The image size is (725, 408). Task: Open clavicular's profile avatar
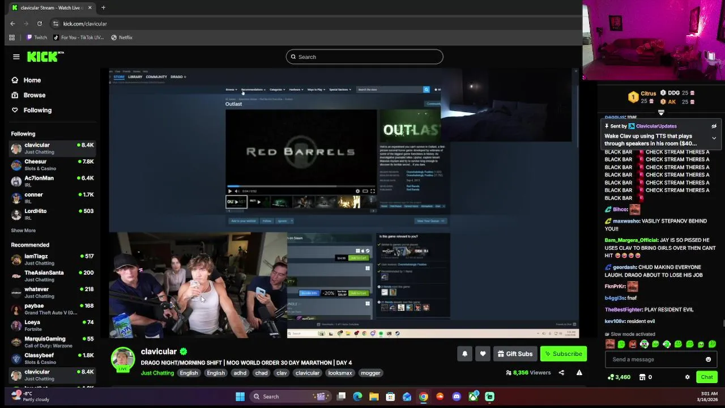pos(123,359)
